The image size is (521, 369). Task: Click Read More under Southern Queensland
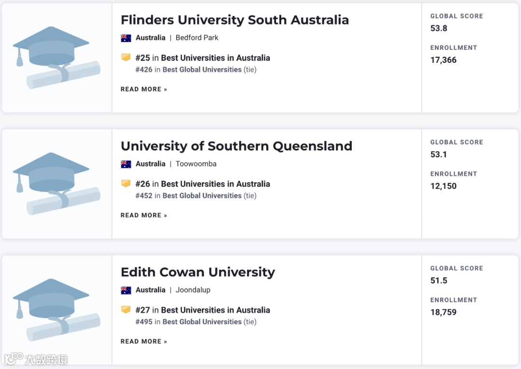144,215
